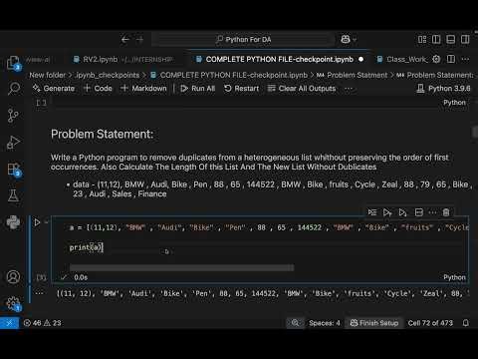Image resolution: width=478 pixels, height=359 pixels.
Task: Go forward with the right arrow
Action: (x=139, y=40)
